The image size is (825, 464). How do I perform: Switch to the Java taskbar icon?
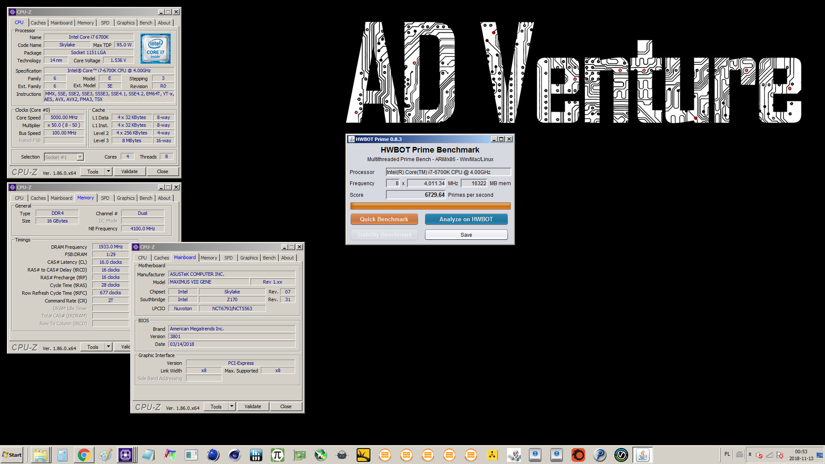643,455
